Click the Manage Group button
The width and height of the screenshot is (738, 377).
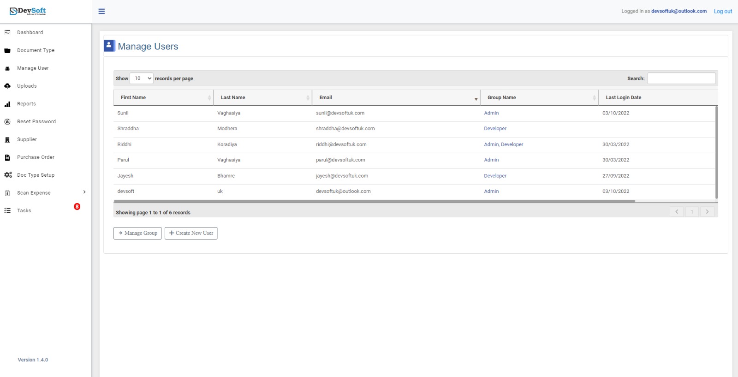(x=137, y=233)
